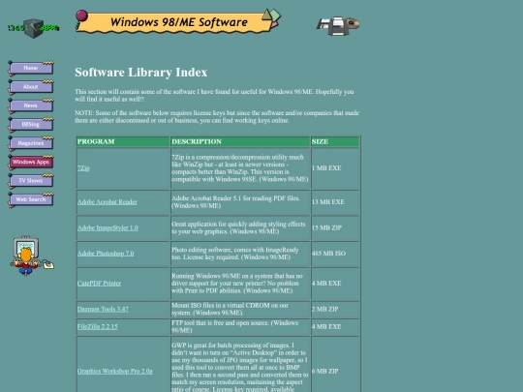This screenshot has width=523, height=392.
Task: Click the '1 MB EXE' size cell
Action: tap(335, 168)
